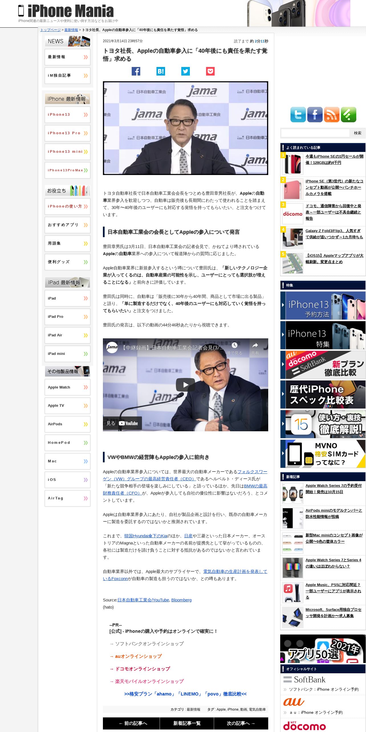Open 歴代iPhoneスペック比較表 banner
The height and width of the screenshot is (732, 366).
click(323, 395)
